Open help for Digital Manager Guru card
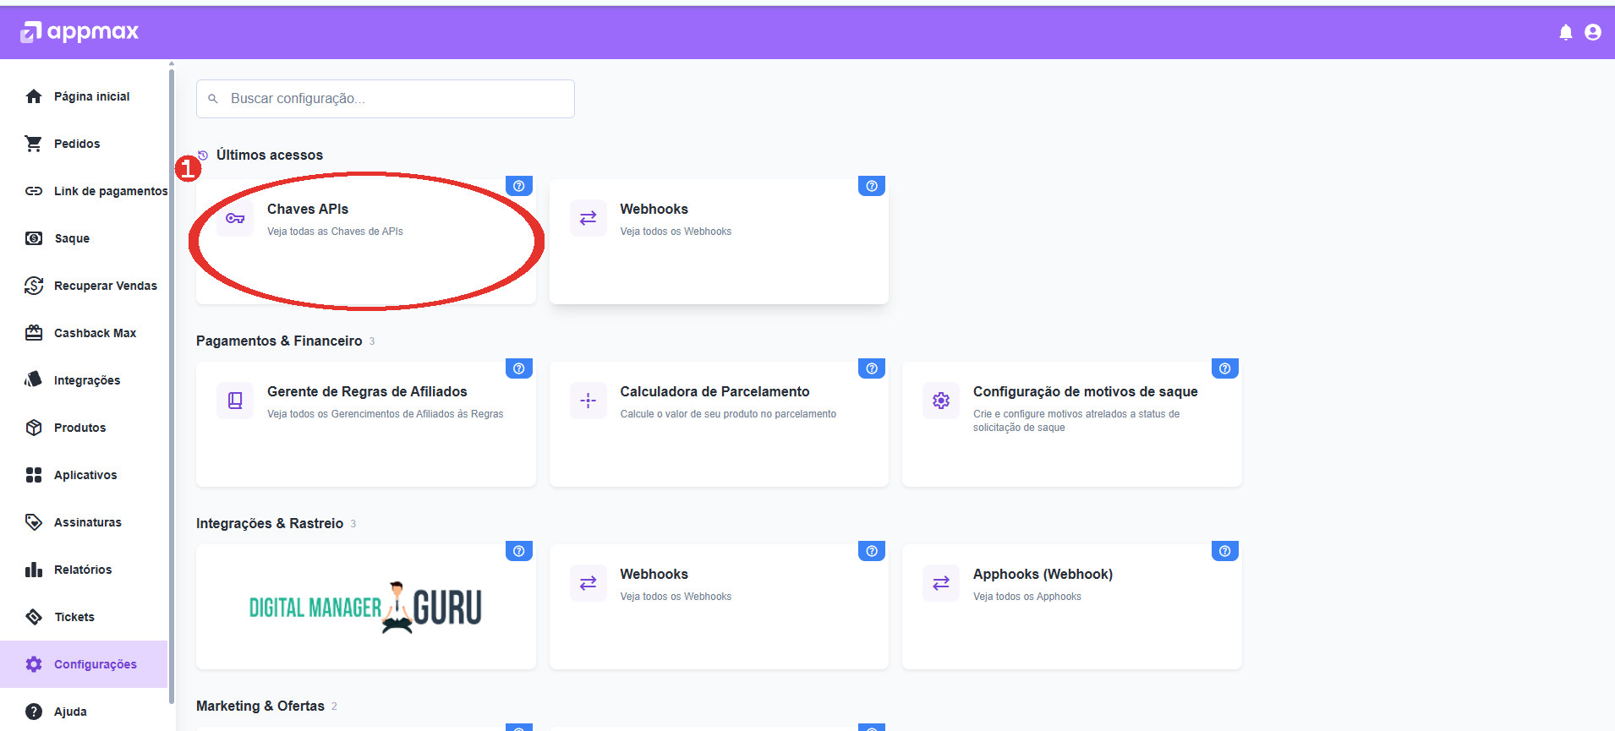 tap(519, 551)
